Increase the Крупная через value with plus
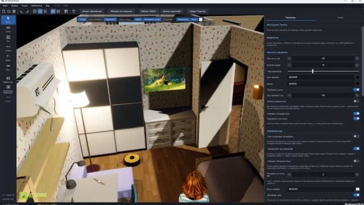 (x=357, y=65)
